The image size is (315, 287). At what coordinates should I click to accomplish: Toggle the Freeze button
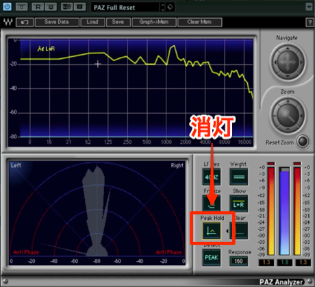pyautogui.click(x=212, y=203)
